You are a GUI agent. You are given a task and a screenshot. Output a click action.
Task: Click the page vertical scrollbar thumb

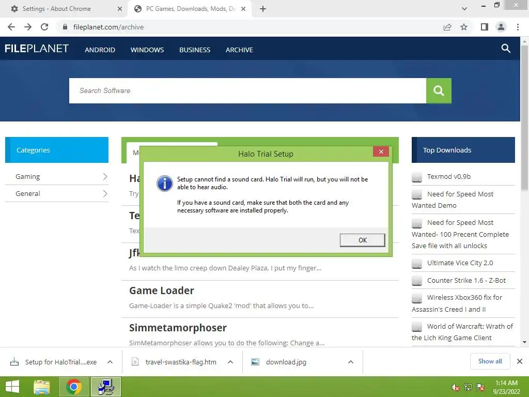click(x=524, y=117)
